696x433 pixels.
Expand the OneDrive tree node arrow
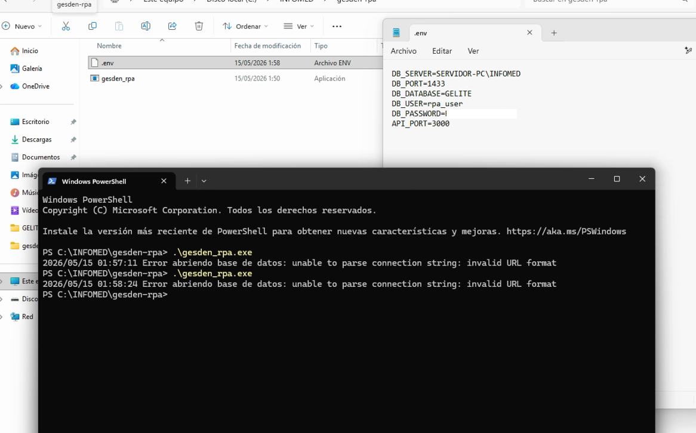point(2,86)
